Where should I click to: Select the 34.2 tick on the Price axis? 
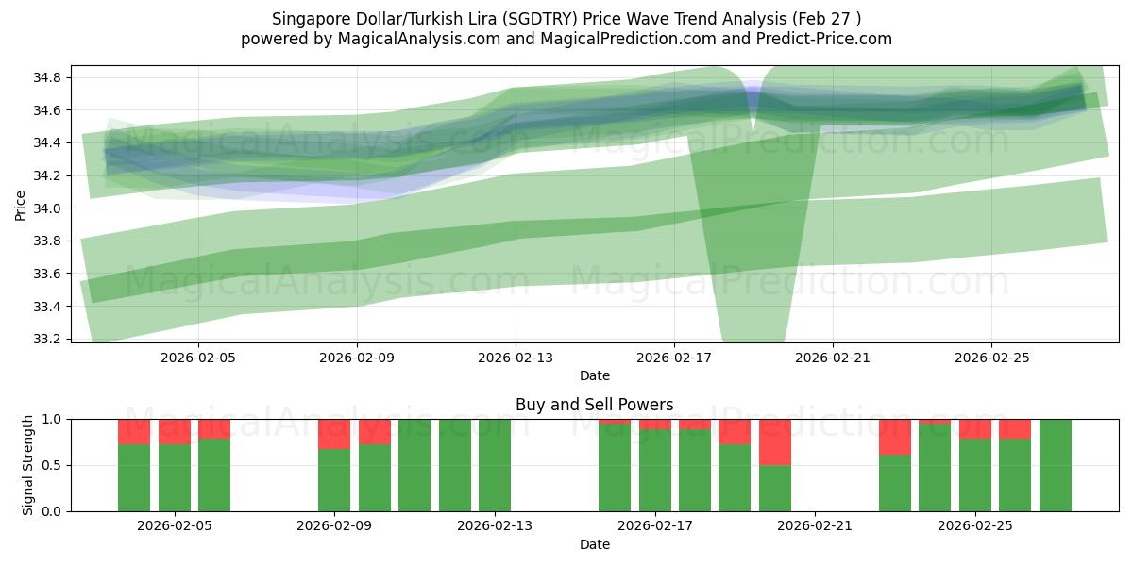point(49,175)
